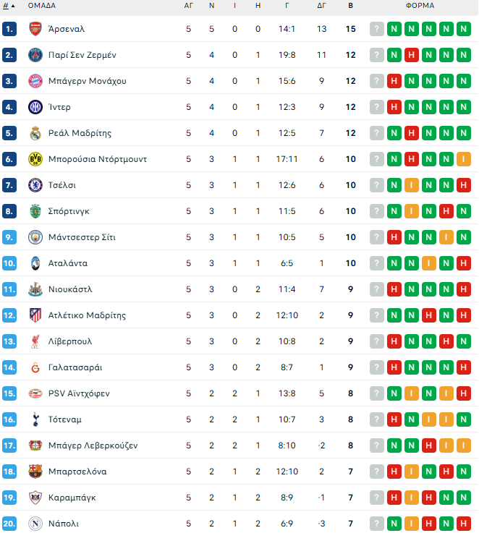Open the Ίντερ team link
The width and height of the screenshot is (479, 533).
(59, 107)
